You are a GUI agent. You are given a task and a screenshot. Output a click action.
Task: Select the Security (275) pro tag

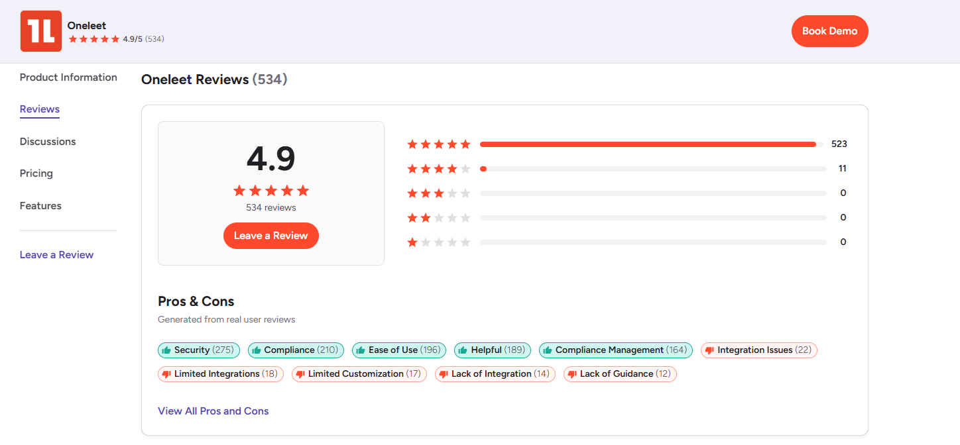199,350
